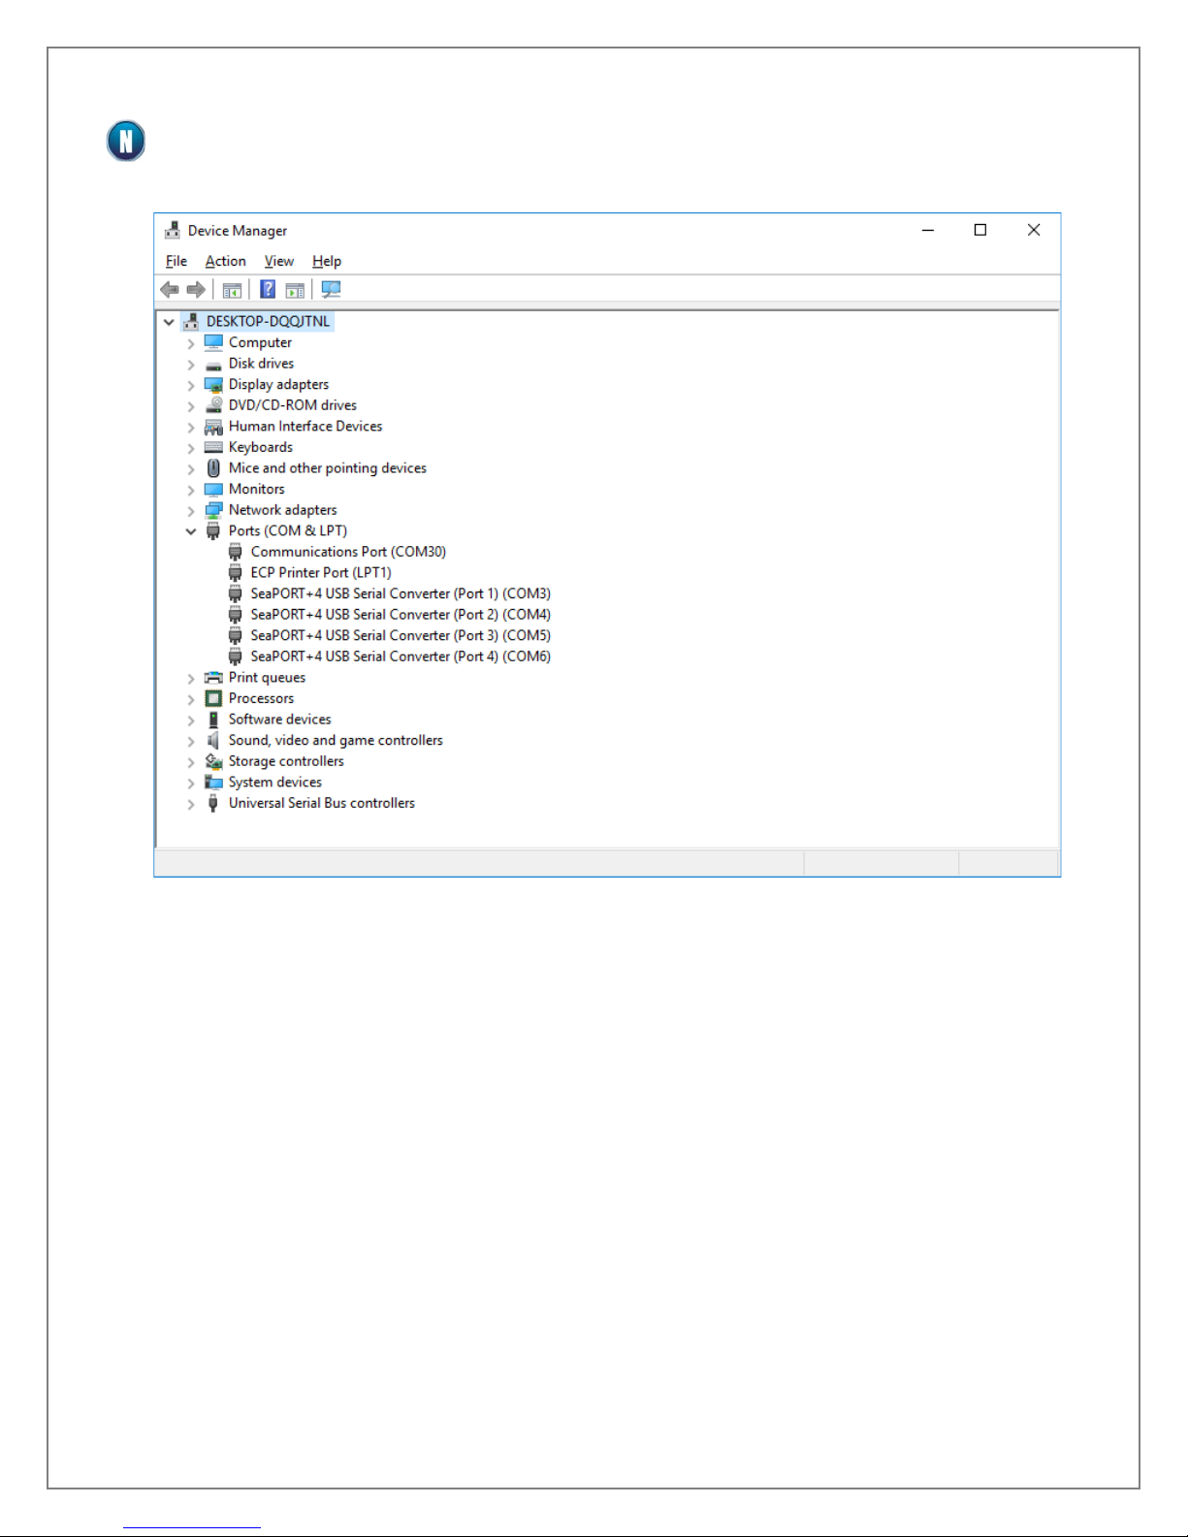Expand the Monitors chevron
Screen dimensions: 1188x1537
pos(191,490)
